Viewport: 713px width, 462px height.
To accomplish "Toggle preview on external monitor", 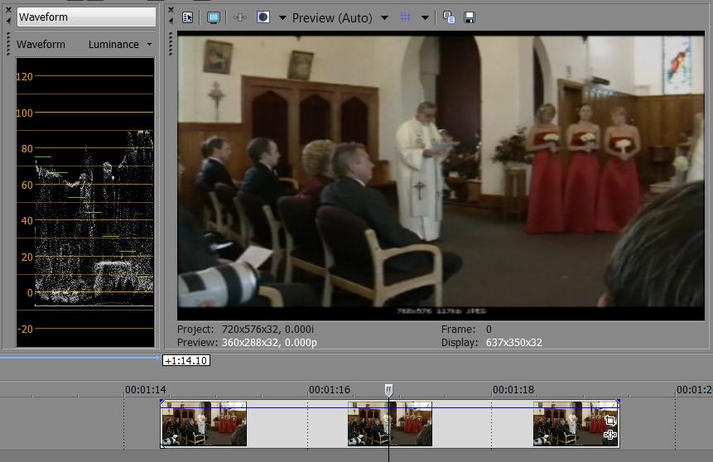I will tap(214, 17).
